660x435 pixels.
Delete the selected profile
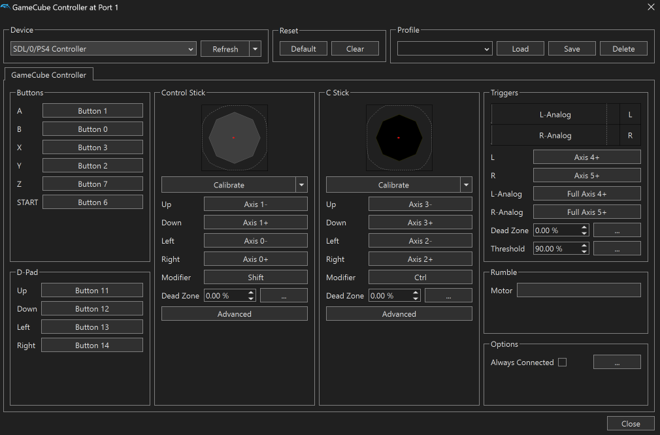623,49
